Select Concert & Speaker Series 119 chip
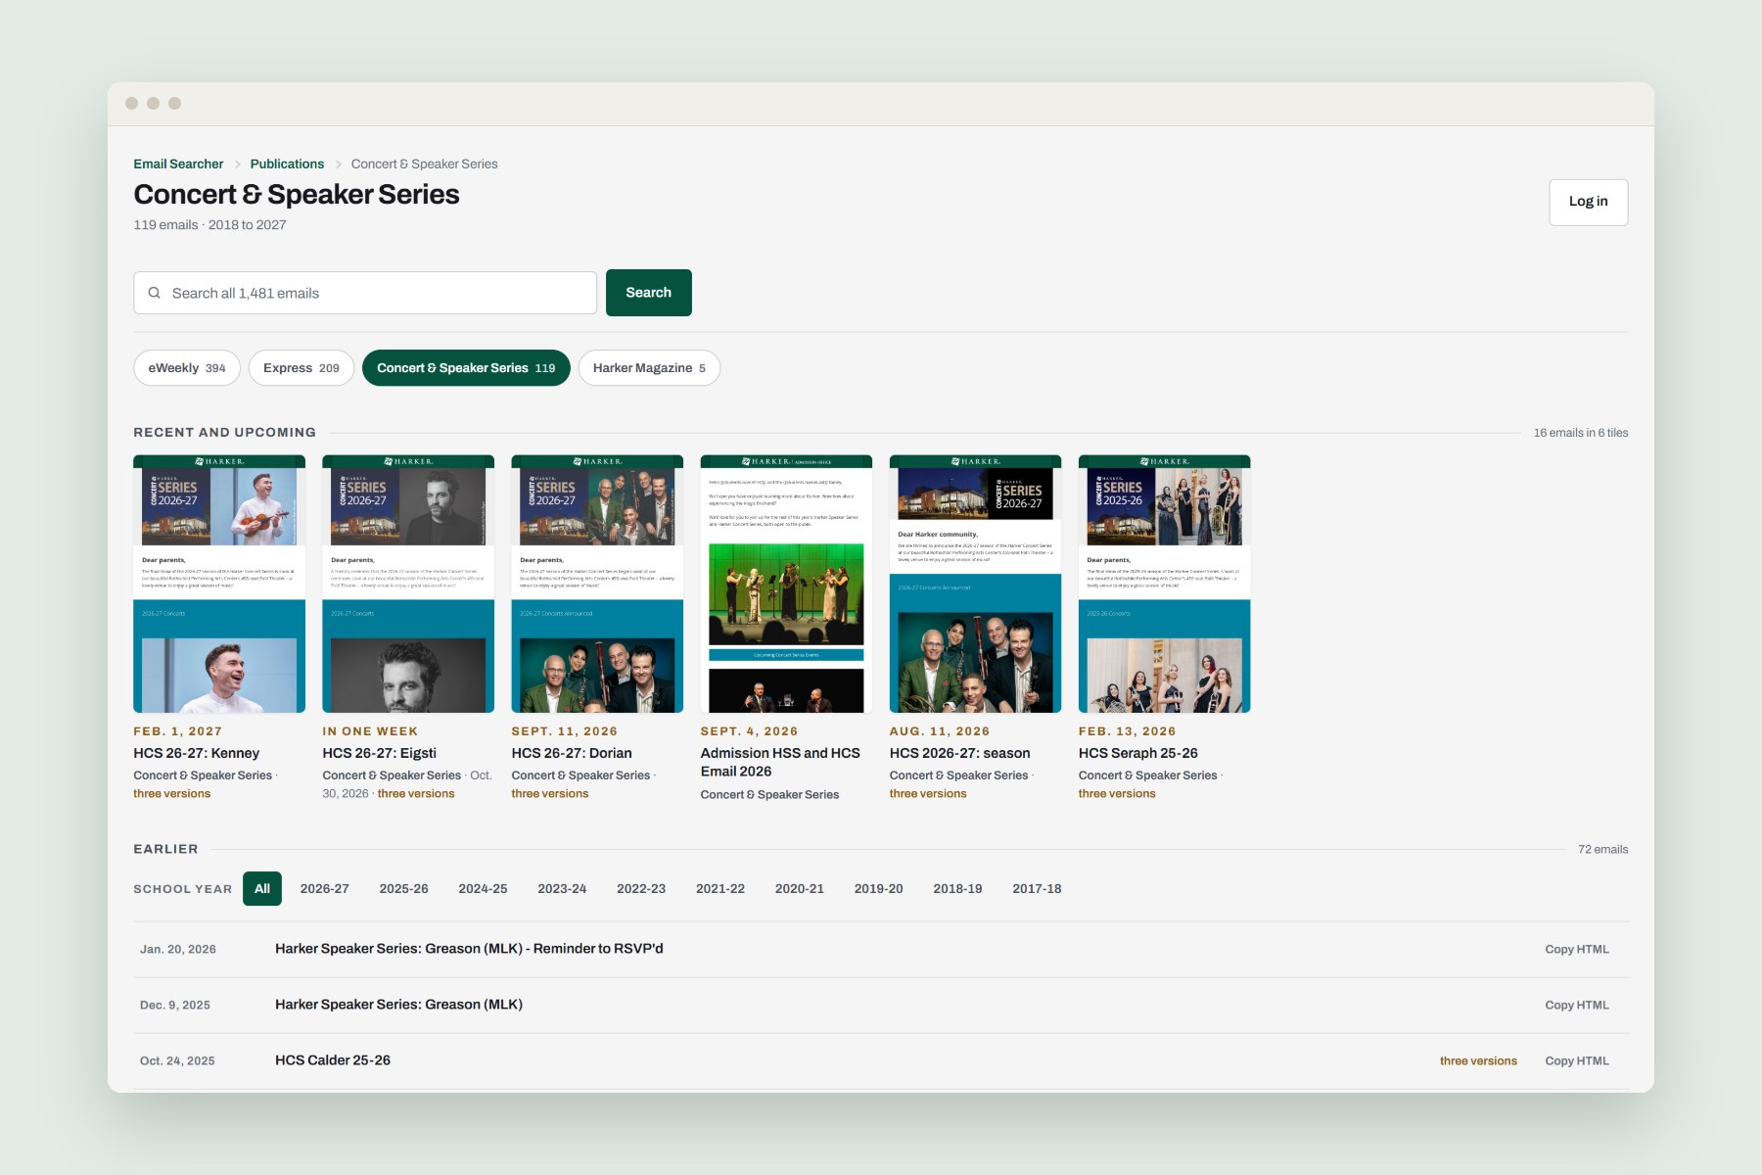The height and width of the screenshot is (1175, 1762). tap(466, 368)
